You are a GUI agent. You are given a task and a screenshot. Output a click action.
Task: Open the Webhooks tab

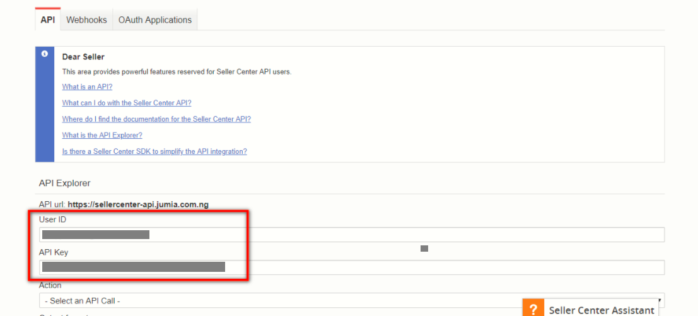click(x=86, y=20)
